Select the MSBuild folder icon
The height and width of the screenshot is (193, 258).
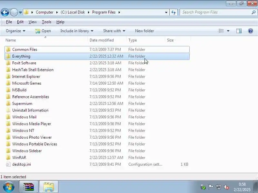click(8, 90)
